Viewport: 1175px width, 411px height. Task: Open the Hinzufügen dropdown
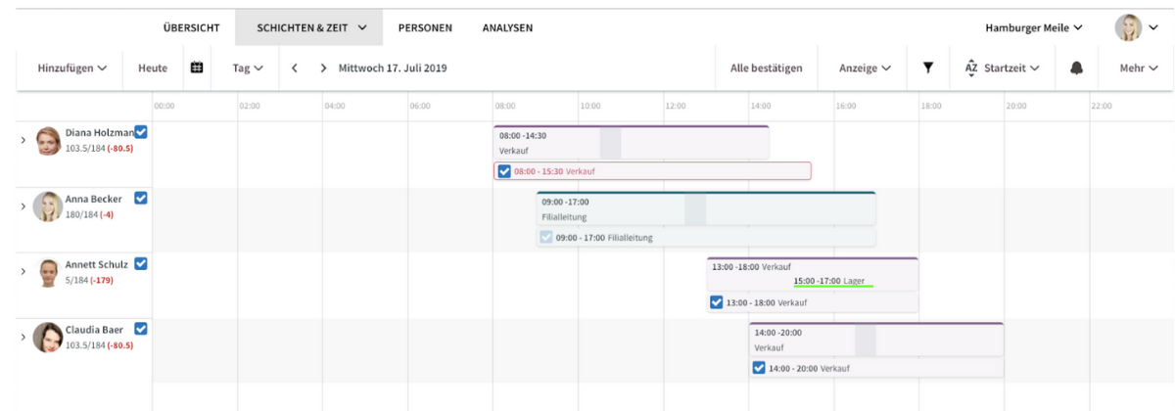[x=71, y=68]
